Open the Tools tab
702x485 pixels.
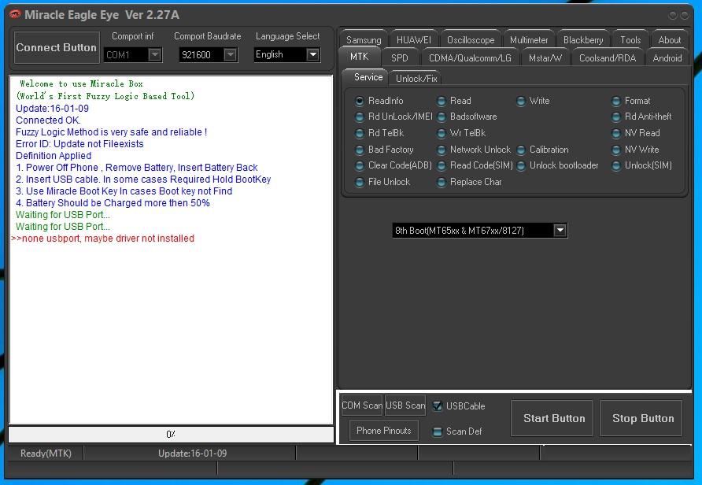(630, 40)
